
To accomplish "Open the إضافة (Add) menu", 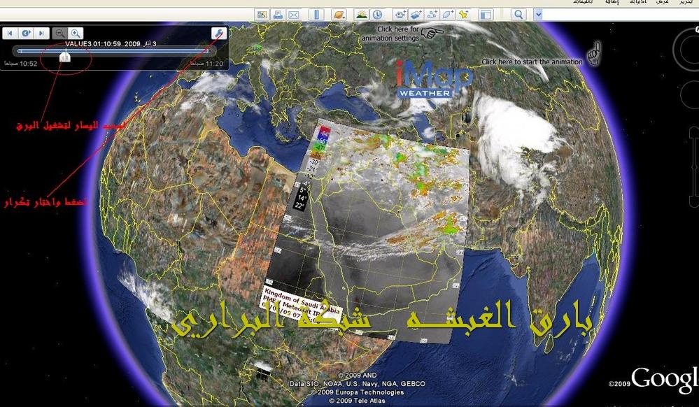I will [x=611, y=2].
